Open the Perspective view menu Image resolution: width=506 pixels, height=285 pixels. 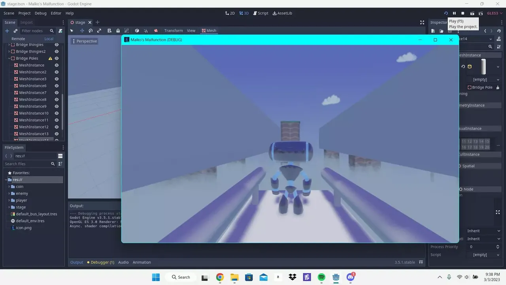click(84, 41)
